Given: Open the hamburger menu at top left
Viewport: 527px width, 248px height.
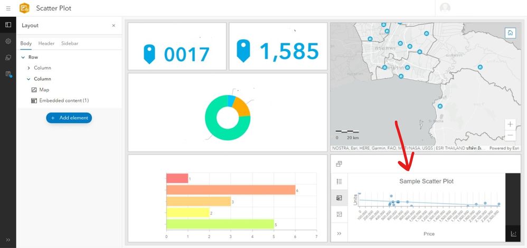Looking at the screenshot, I should [x=8, y=8].
